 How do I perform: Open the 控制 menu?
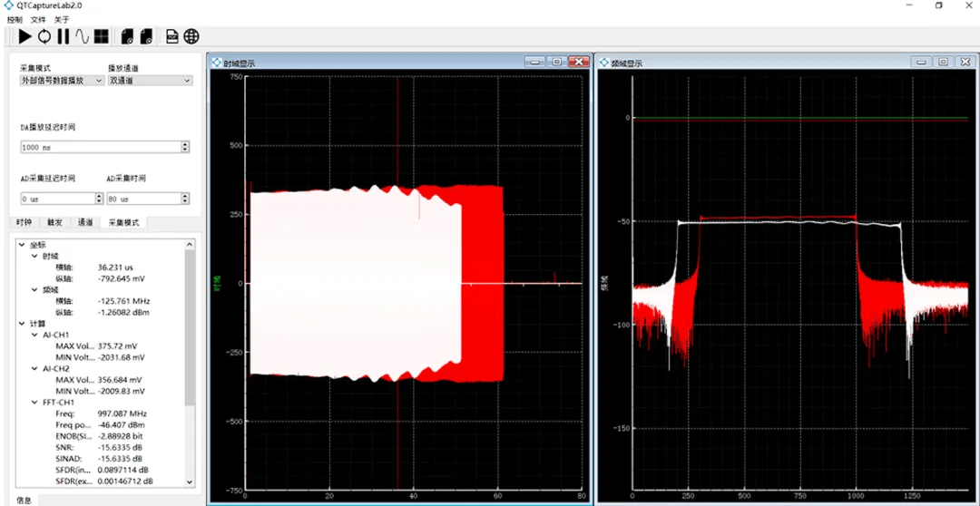[x=15, y=19]
